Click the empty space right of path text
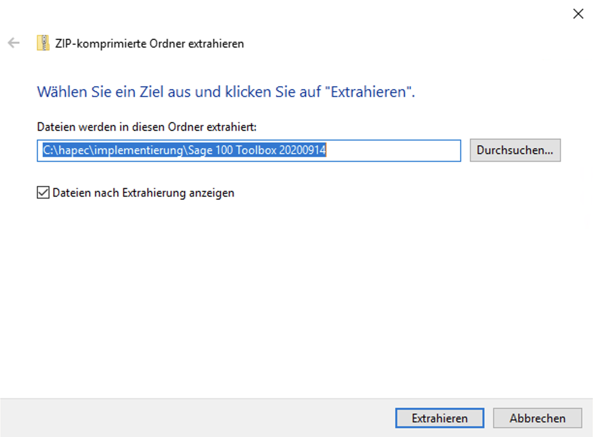This screenshot has height=437, width=593. coord(392,151)
